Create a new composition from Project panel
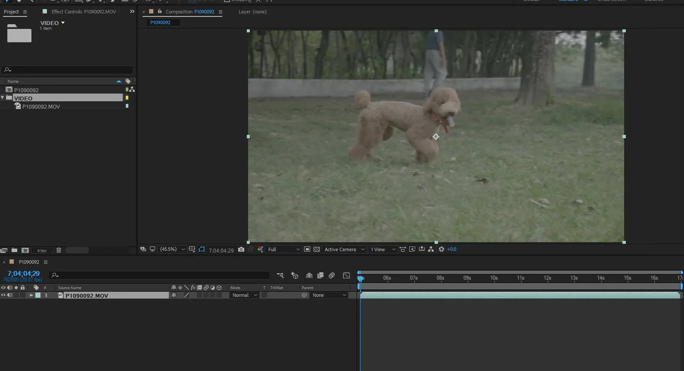This screenshot has height=371, width=684. tap(25, 250)
